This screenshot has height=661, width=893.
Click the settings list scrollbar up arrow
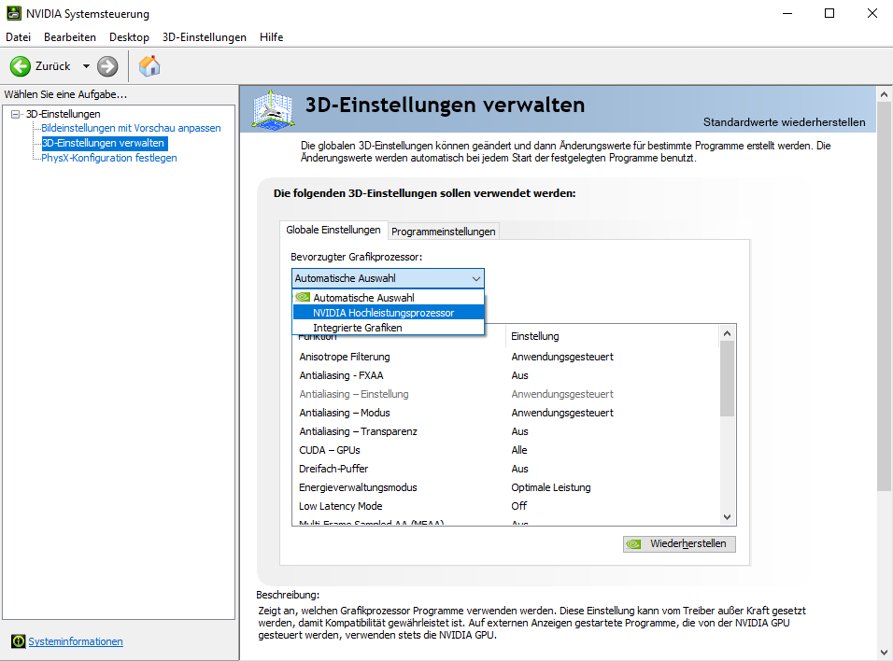[727, 333]
